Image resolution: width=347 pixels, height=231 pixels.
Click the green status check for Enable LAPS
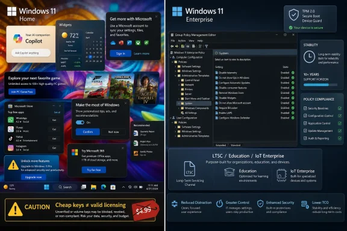(293, 112)
